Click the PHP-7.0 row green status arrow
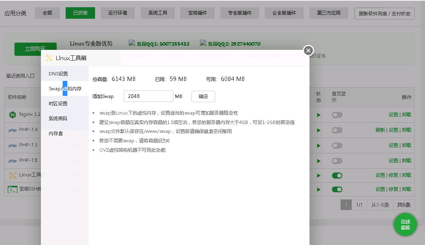This screenshot has height=245, width=425. [319, 161]
